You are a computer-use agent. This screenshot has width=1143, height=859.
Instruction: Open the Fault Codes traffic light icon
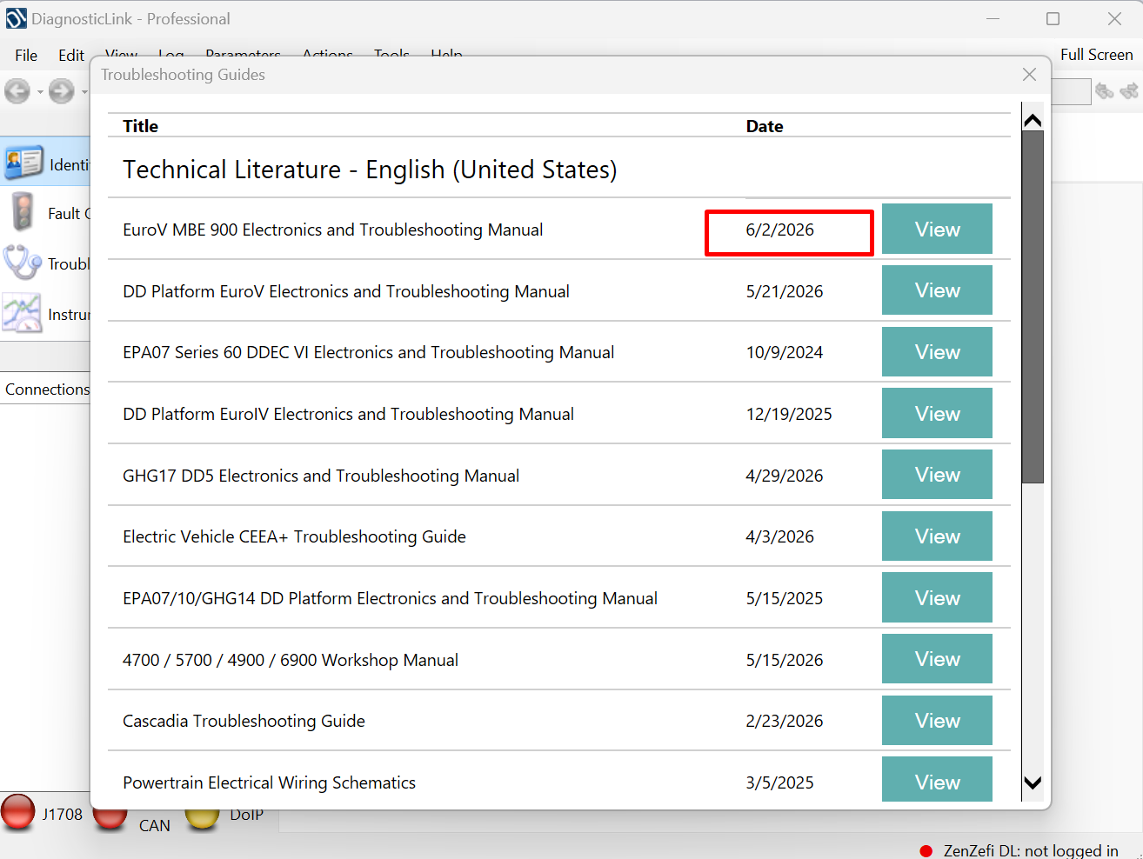pos(22,212)
